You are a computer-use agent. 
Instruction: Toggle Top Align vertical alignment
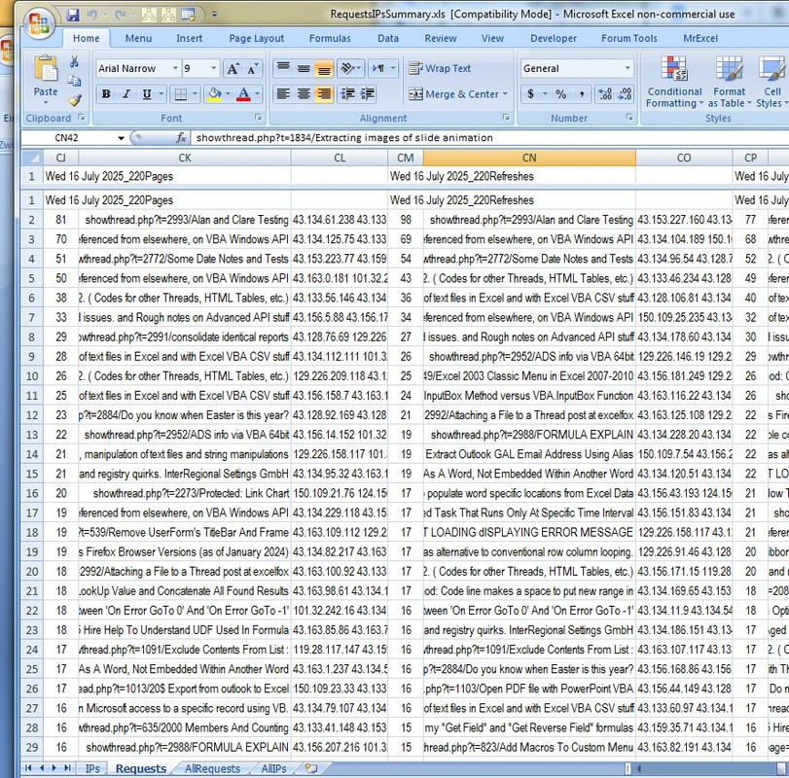(x=283, y=68)
